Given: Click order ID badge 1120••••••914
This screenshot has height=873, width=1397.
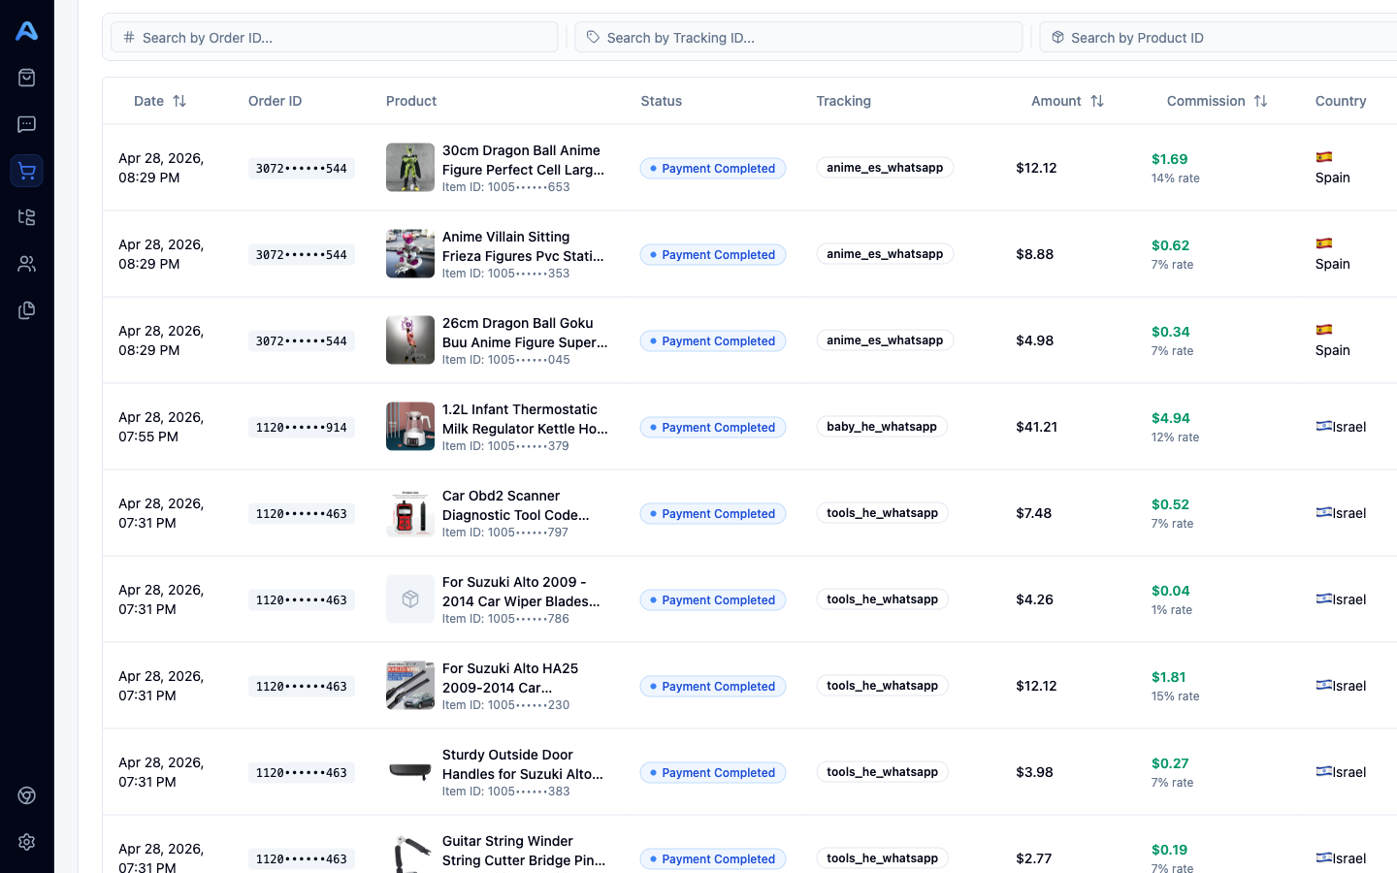Looking at the screenshot, I should tap(301, 427).
